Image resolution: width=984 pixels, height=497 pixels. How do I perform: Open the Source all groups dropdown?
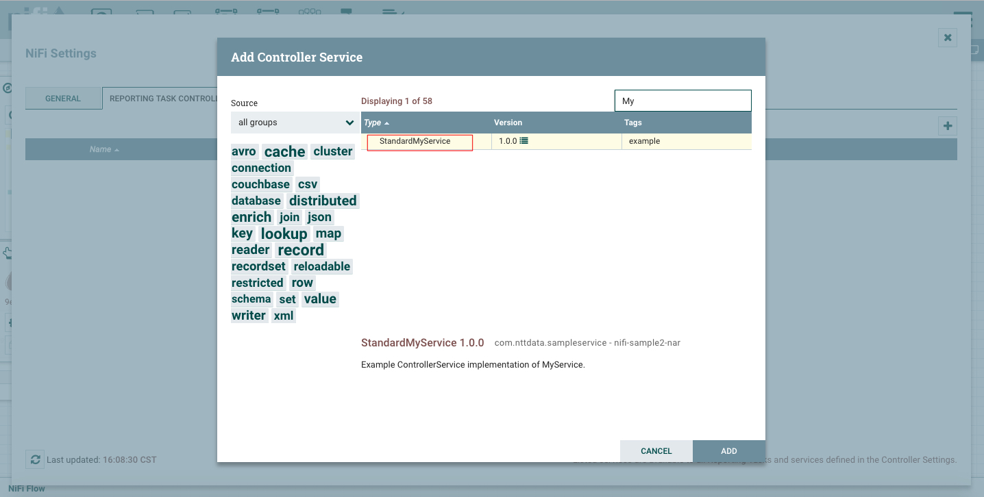click(295, 123)
